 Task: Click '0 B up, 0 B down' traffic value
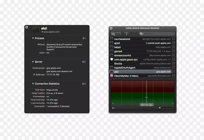point(55,93)
